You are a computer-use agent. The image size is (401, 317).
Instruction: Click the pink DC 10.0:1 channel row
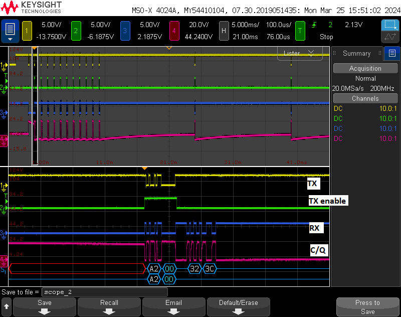365,138
